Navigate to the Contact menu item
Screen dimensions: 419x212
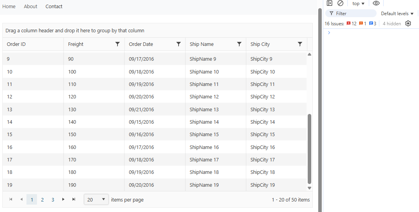[54, 7]
